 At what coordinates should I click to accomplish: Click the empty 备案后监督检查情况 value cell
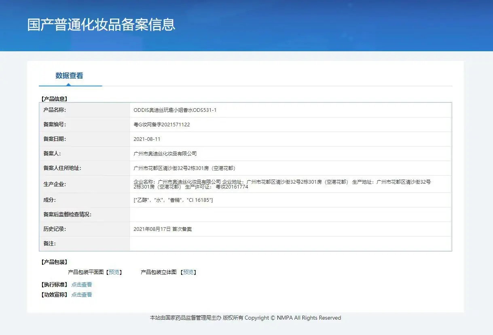pyautogui.click(x=290, y=215)
